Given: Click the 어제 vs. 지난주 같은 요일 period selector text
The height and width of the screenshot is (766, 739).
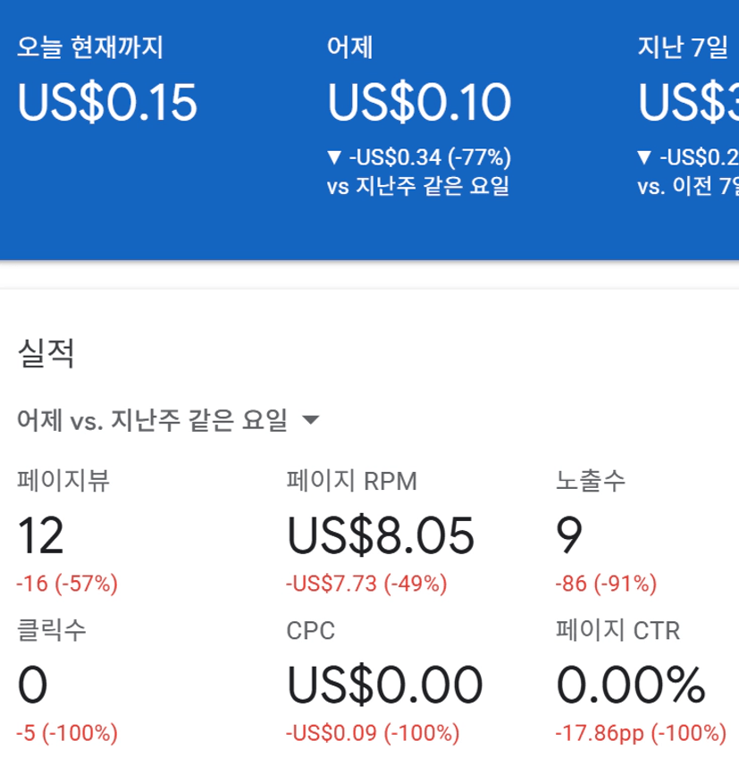Looking at the screenshot, I should 153,420.
